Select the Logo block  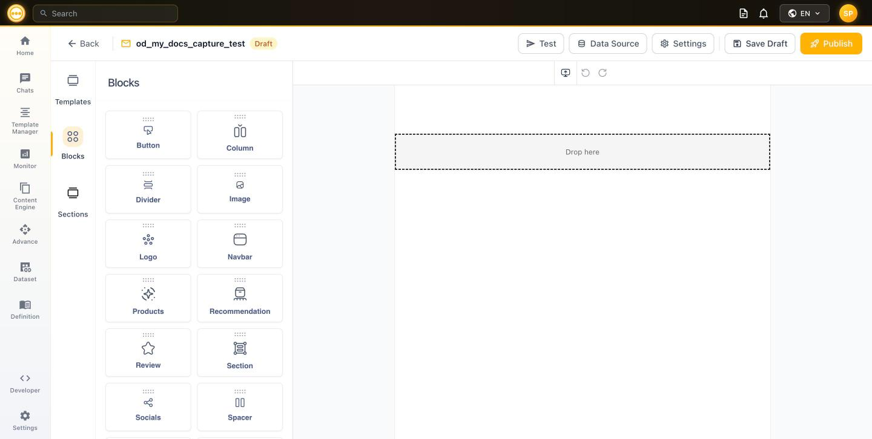point(148,244)
